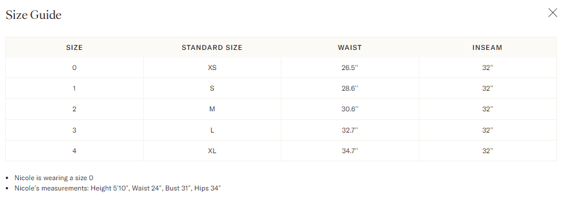Click the L standard size cell

(x=212, y=130)
